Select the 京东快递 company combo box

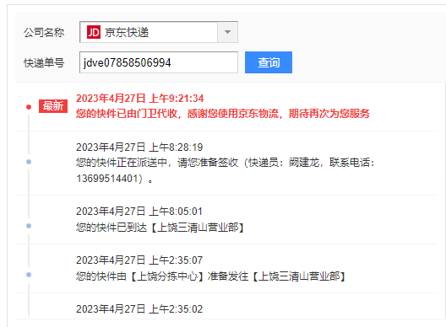tap(159, 32)
